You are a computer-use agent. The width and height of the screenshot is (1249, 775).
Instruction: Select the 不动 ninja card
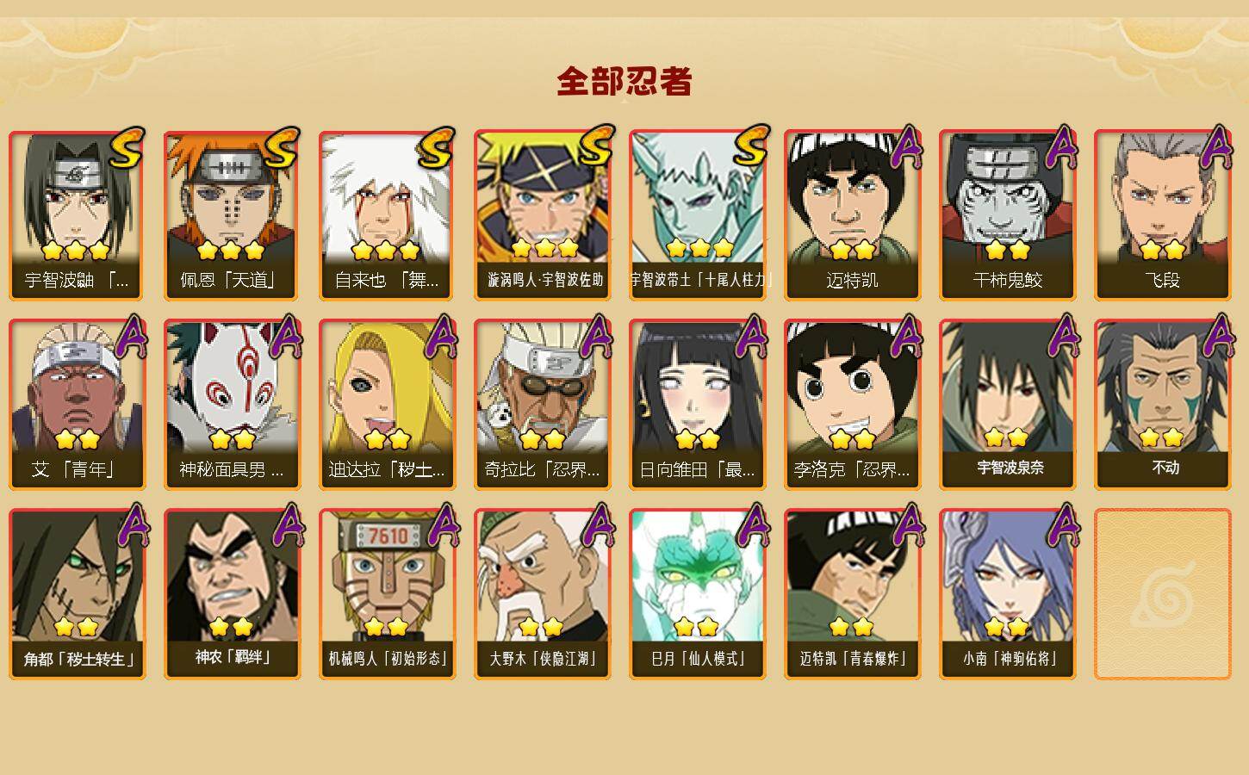click(1162, 405)
